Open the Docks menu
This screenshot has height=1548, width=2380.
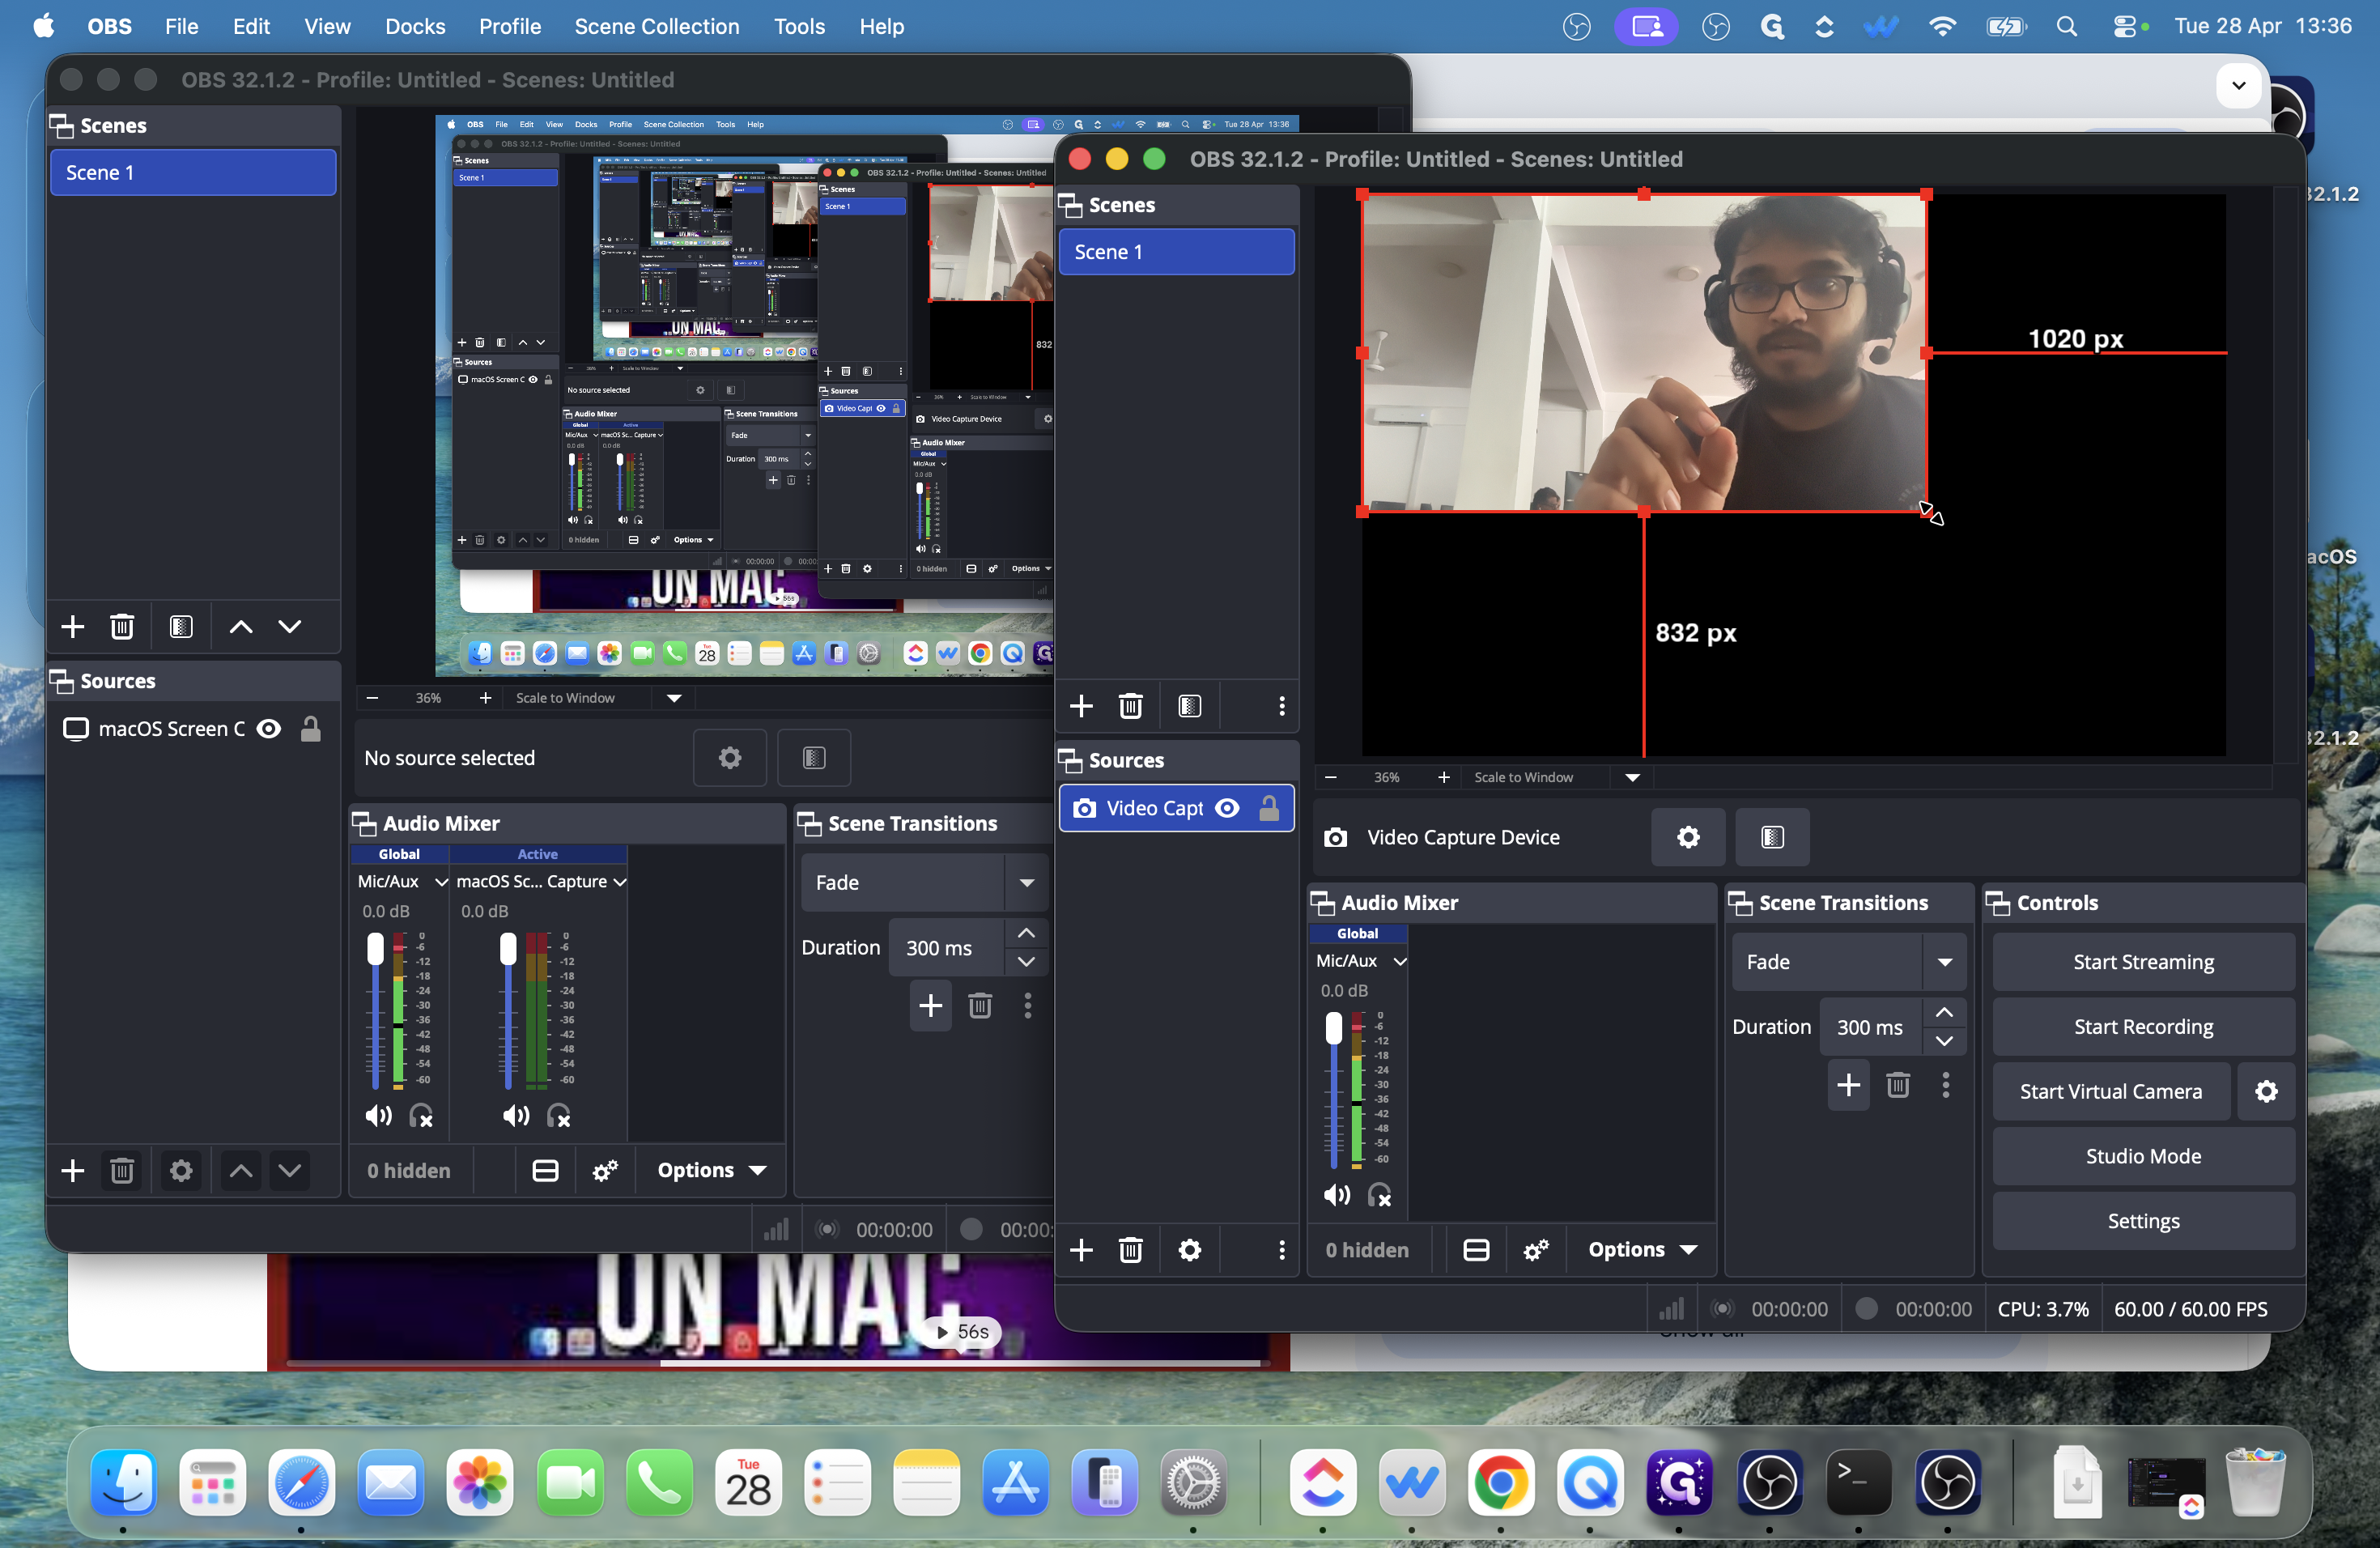click(x=415, y=27)
